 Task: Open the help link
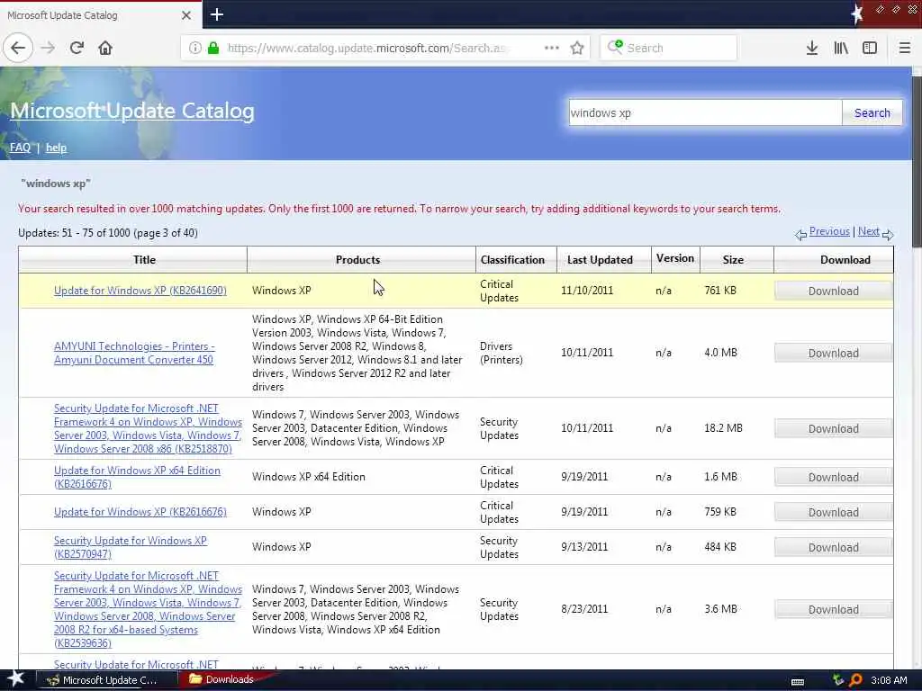[57, 148]
